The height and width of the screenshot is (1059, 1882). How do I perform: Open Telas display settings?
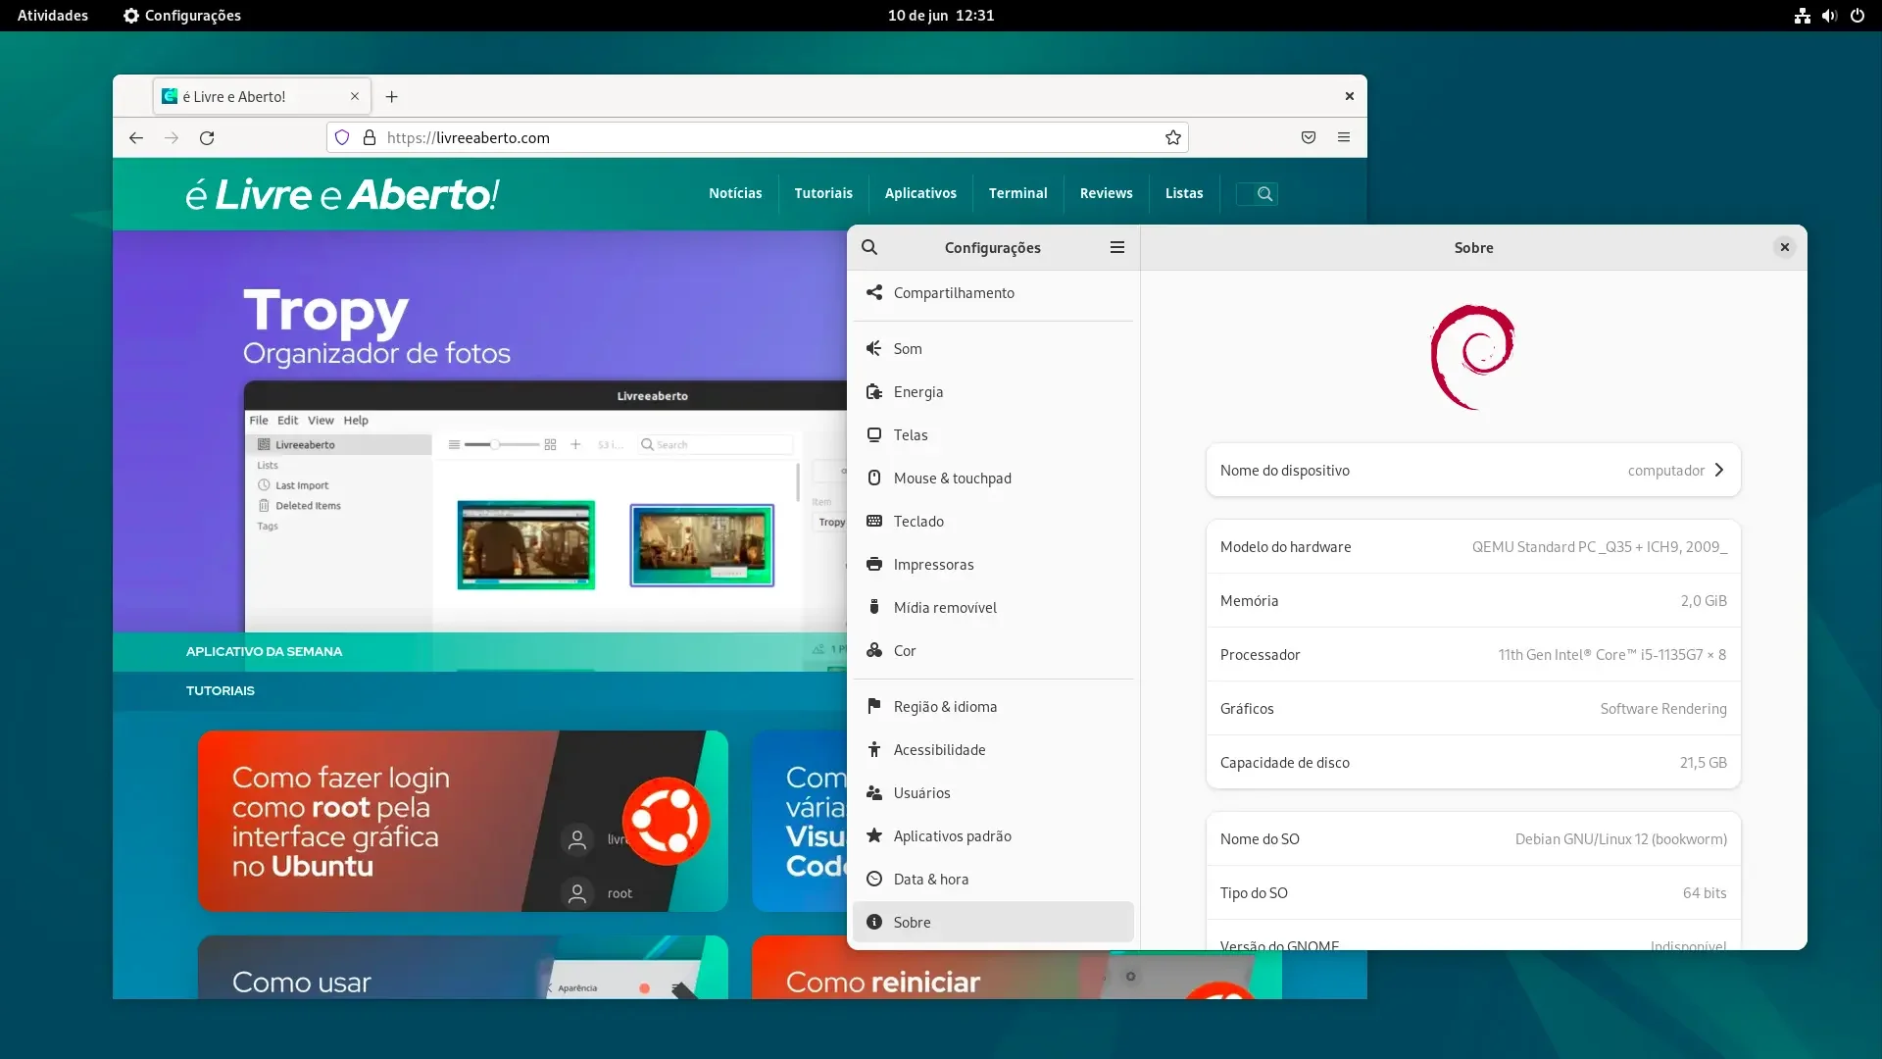point(993,435)
